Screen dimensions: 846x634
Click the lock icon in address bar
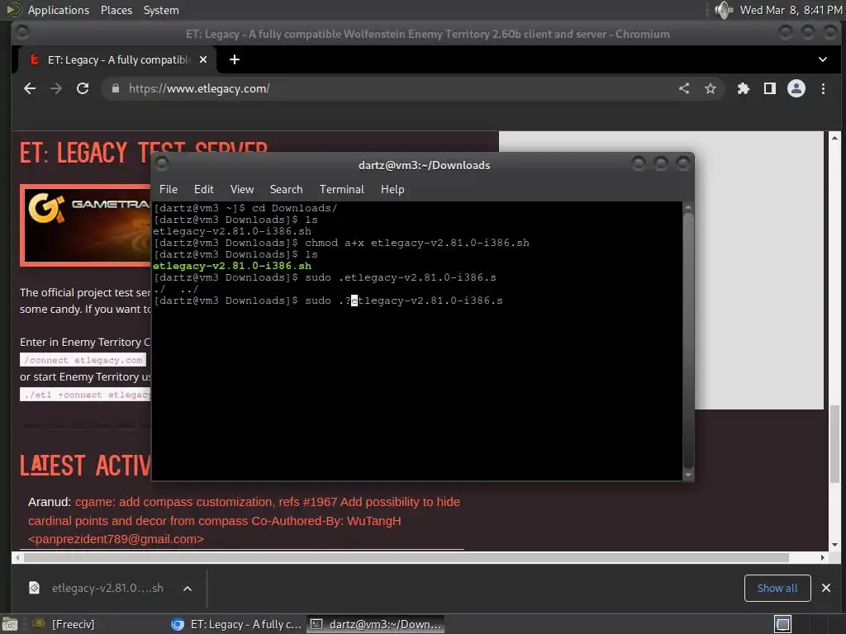115,88
